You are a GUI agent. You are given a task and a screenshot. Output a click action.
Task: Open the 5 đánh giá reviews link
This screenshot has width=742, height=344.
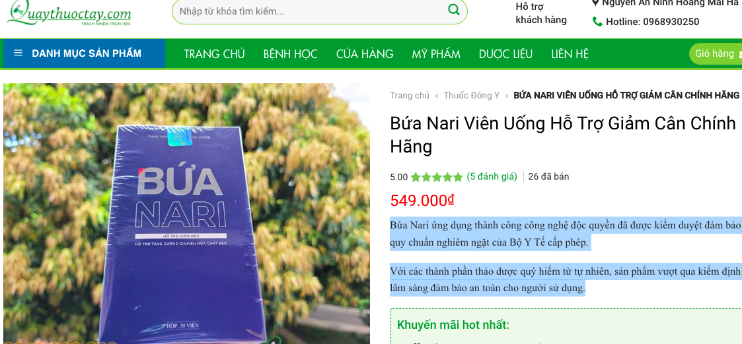[x=492, y=176]
